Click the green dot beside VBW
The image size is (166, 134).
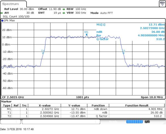64,13
